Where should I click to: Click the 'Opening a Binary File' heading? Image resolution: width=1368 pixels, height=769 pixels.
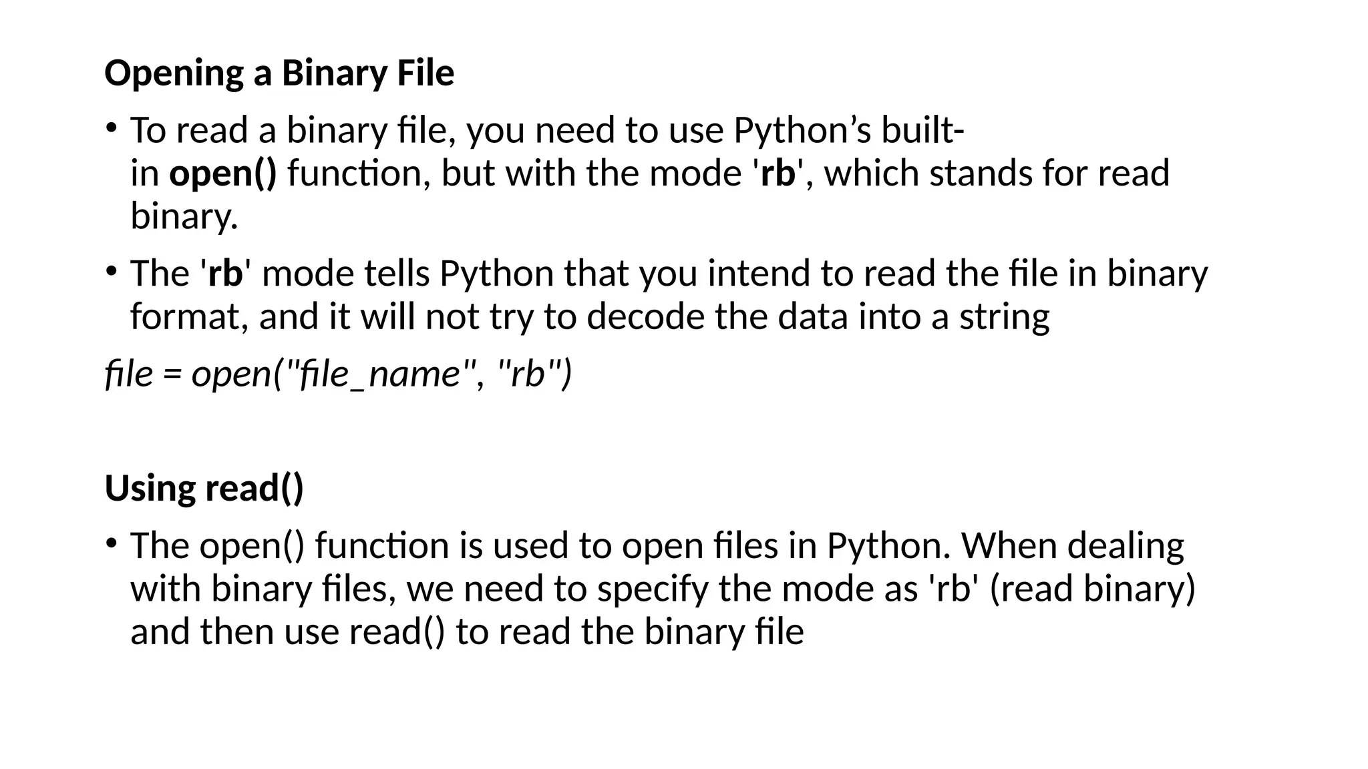point(279,73)
